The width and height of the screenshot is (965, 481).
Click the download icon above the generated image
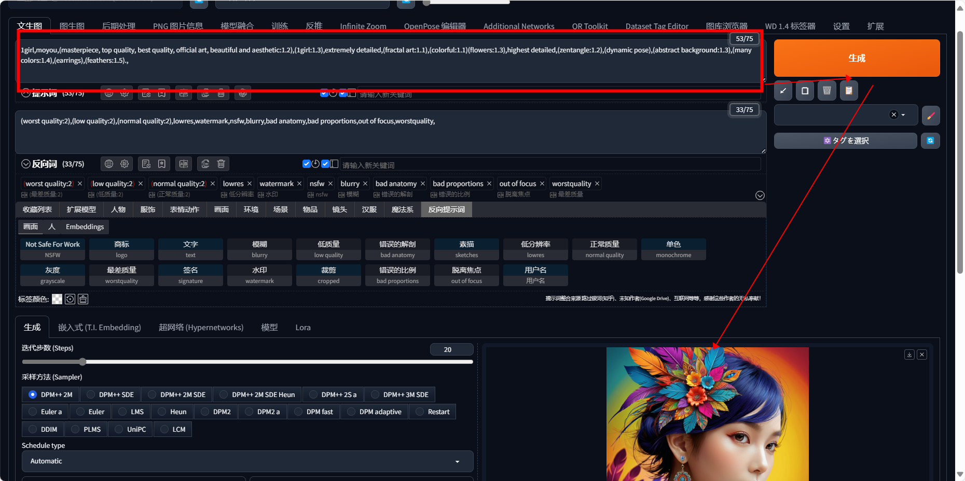[909, 355]
